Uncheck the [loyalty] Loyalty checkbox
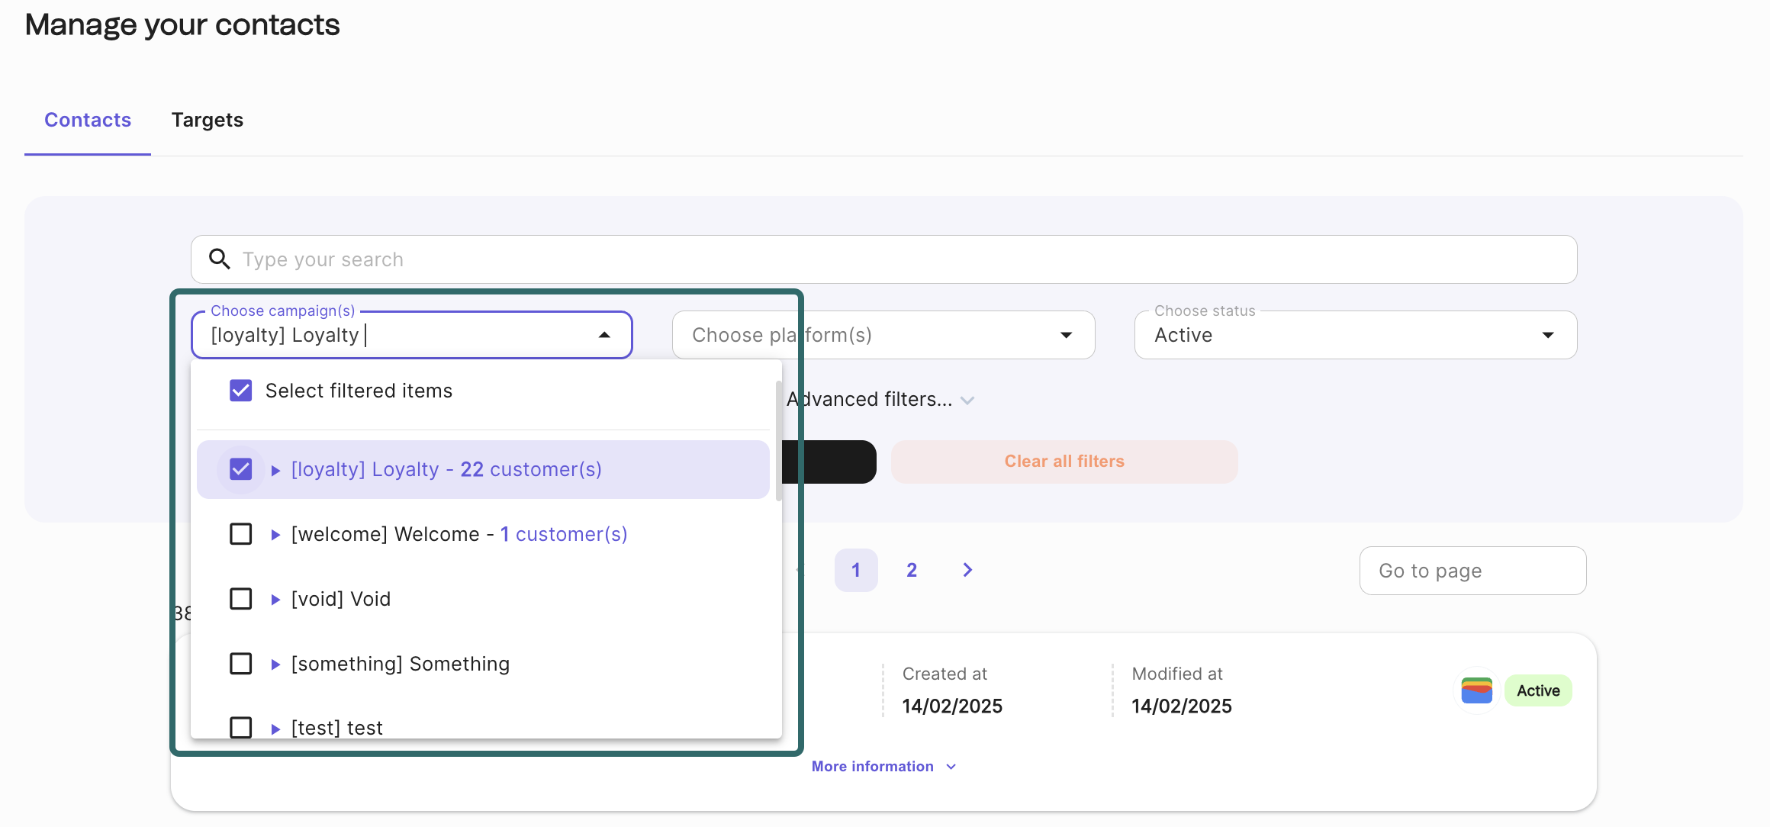 coord(241,469)
